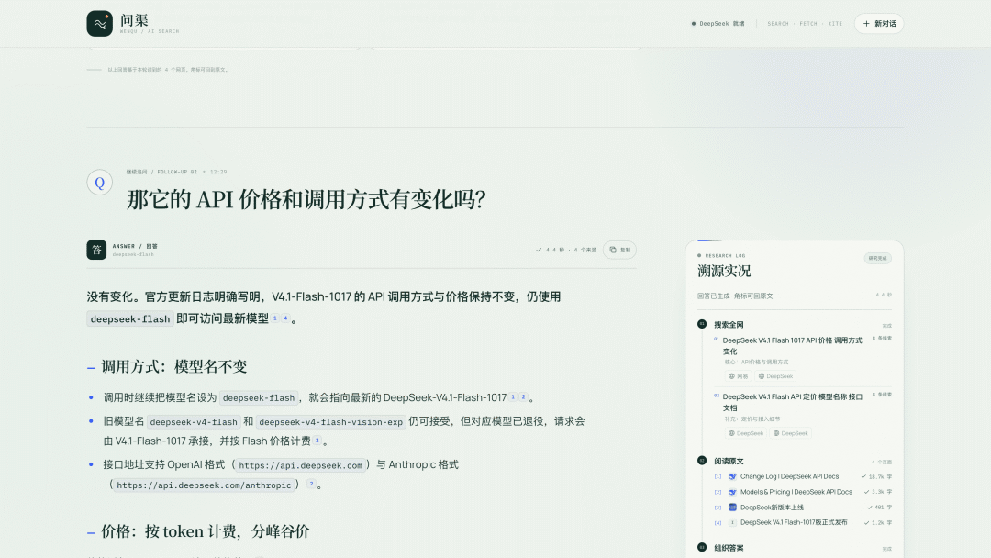
Task: Click the FOLLOW-UP 02 label above the question
Action: point(177,172)
